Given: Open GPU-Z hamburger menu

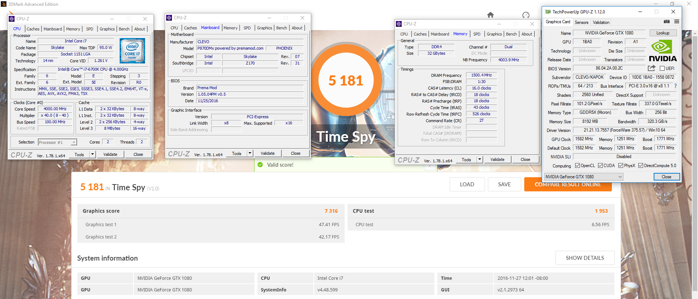Looking at the screenshot, I should (677, 22).
